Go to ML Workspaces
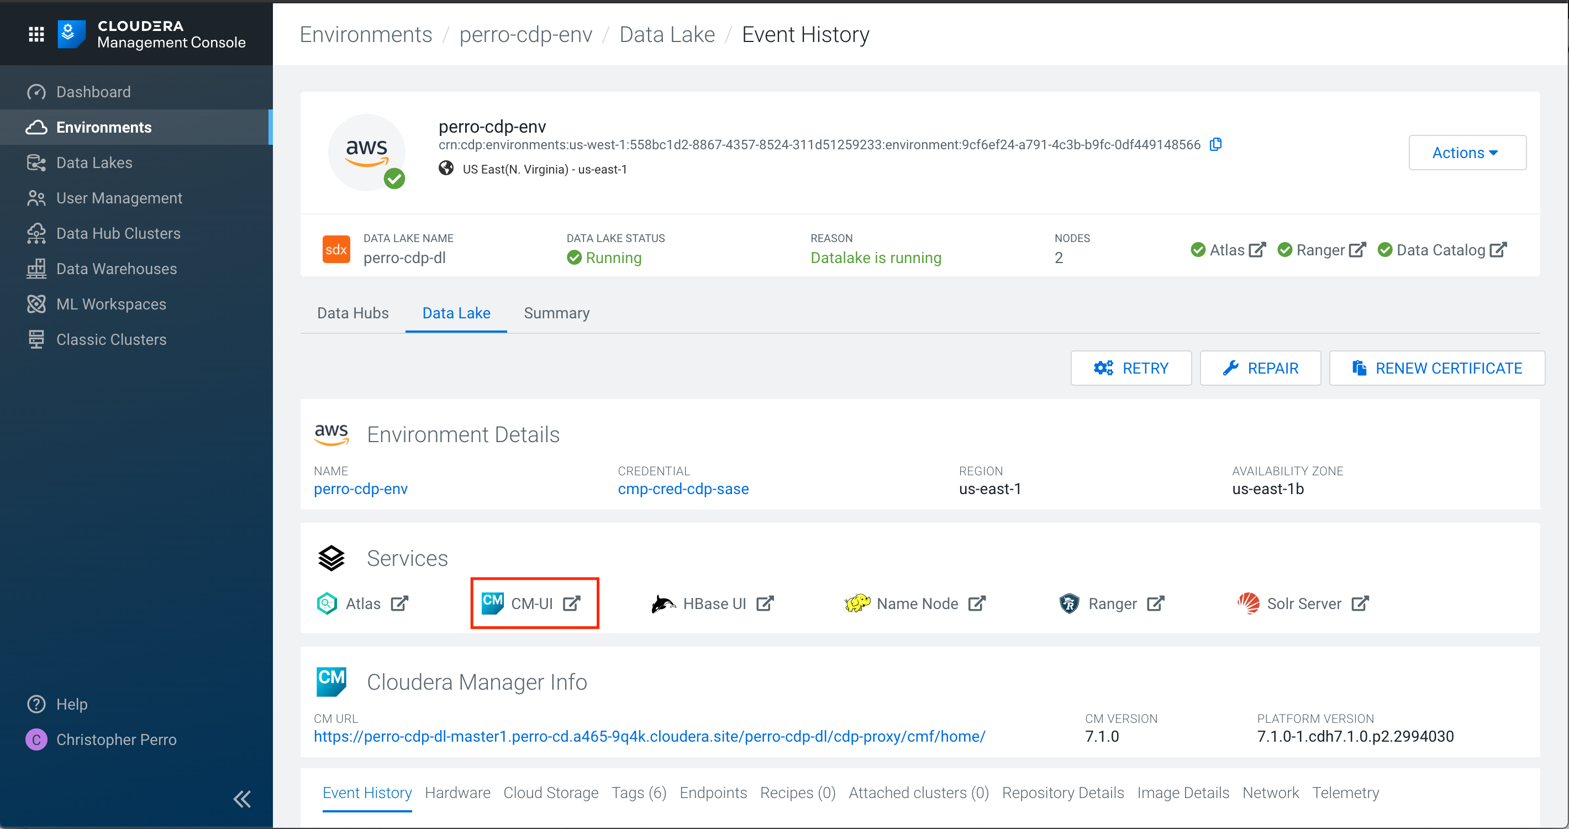The width and height of the screenshot is (1569, 829). 112,303
